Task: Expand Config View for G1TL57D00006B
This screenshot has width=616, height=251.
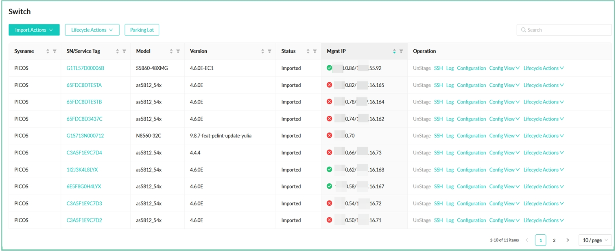Action: pos(505,68)
